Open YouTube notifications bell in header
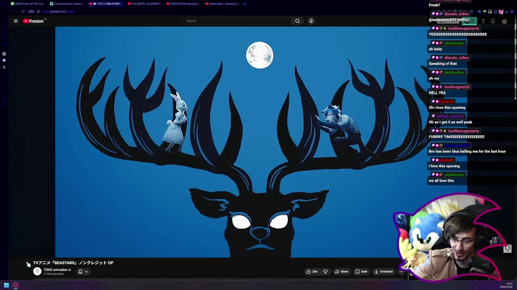 493,21
